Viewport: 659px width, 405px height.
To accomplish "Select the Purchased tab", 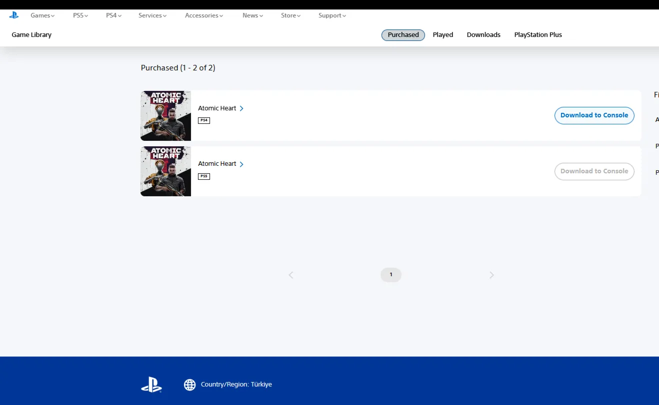I will pos(403,35).
